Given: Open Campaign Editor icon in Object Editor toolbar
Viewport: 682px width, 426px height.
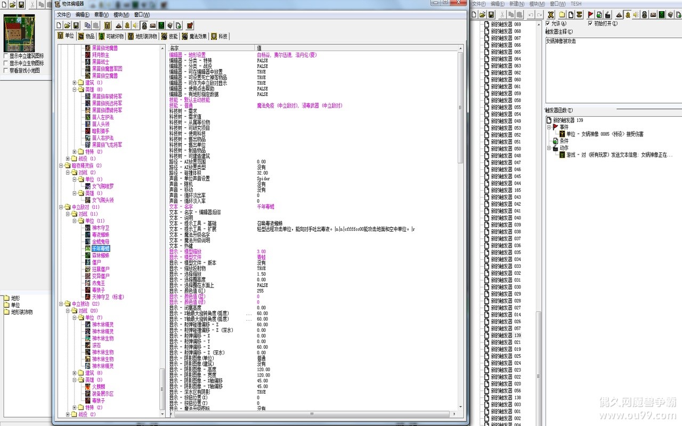Looking at the screenshot, I should pos(152,25).
